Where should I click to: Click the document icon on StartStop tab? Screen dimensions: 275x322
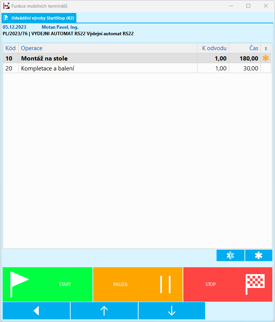point(6,18)
